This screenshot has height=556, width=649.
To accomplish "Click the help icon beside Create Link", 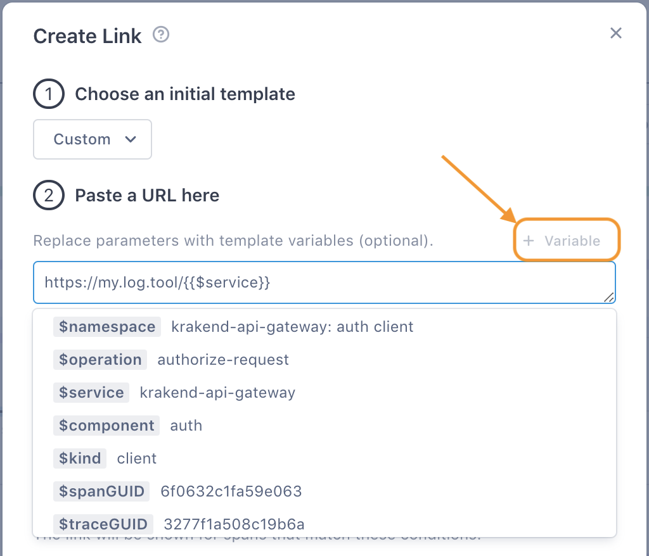I will coord(160,35).
